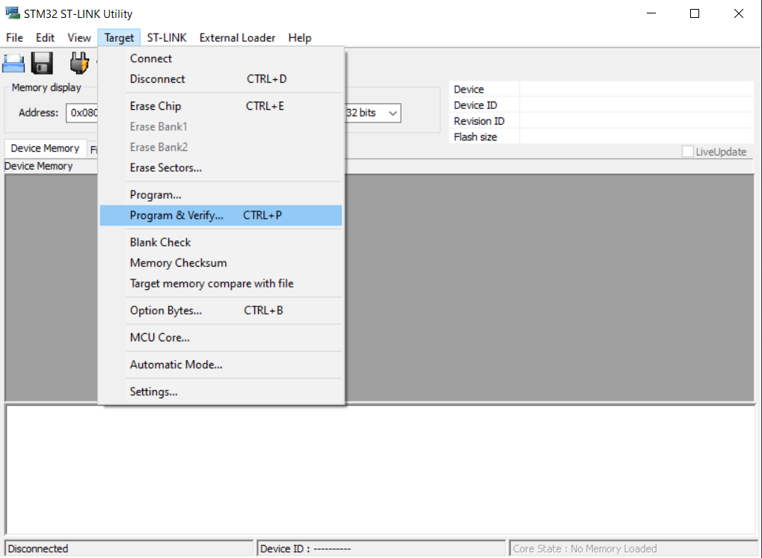Select Program & Verify... from menu
This screenshot has height=558, width=762.
click(176, 216)
